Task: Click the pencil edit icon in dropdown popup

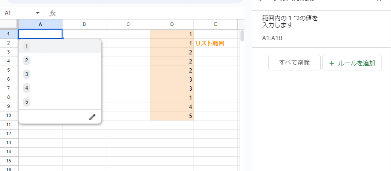Action: (92, 117)
